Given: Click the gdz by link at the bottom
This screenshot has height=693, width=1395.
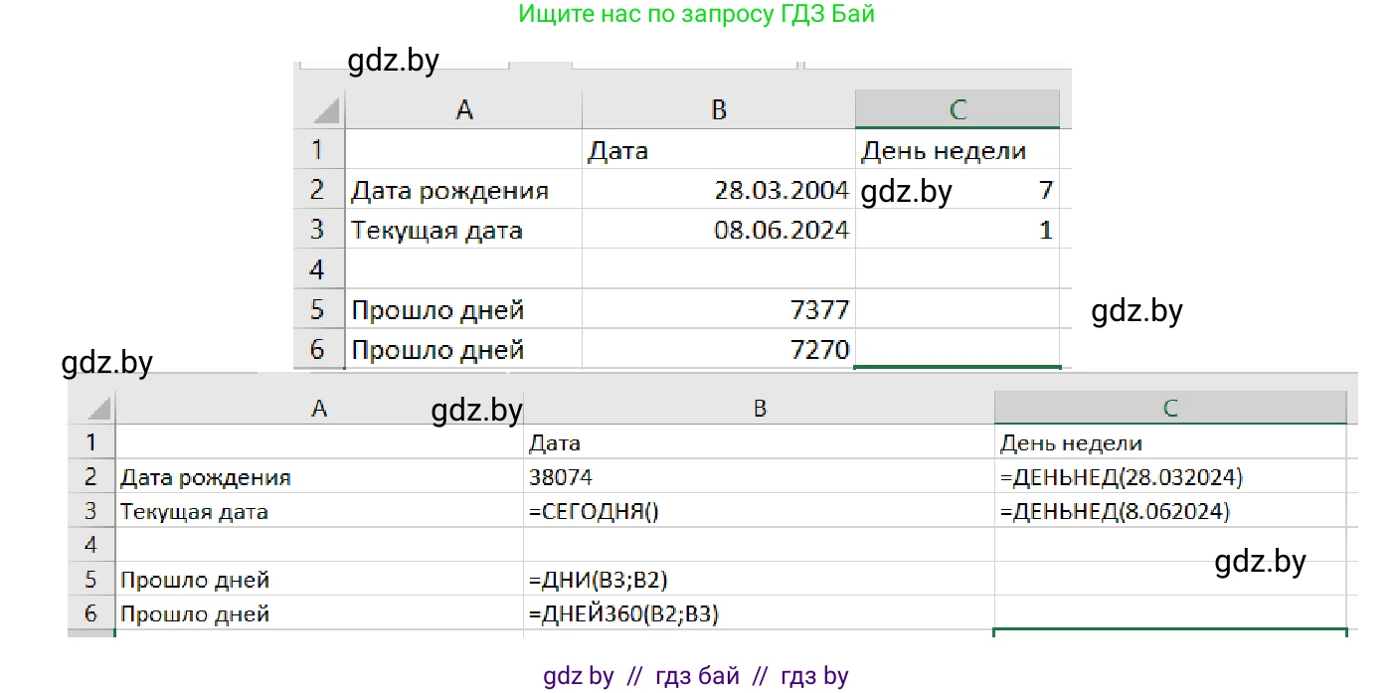Looking at the screenshot, I should pos(578,675).
